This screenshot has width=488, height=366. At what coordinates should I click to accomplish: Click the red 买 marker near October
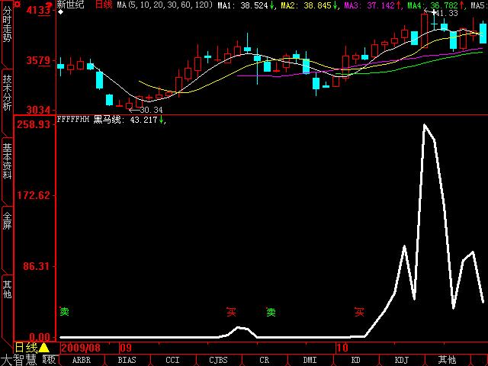pyautogui.click(x=359, y=312)
